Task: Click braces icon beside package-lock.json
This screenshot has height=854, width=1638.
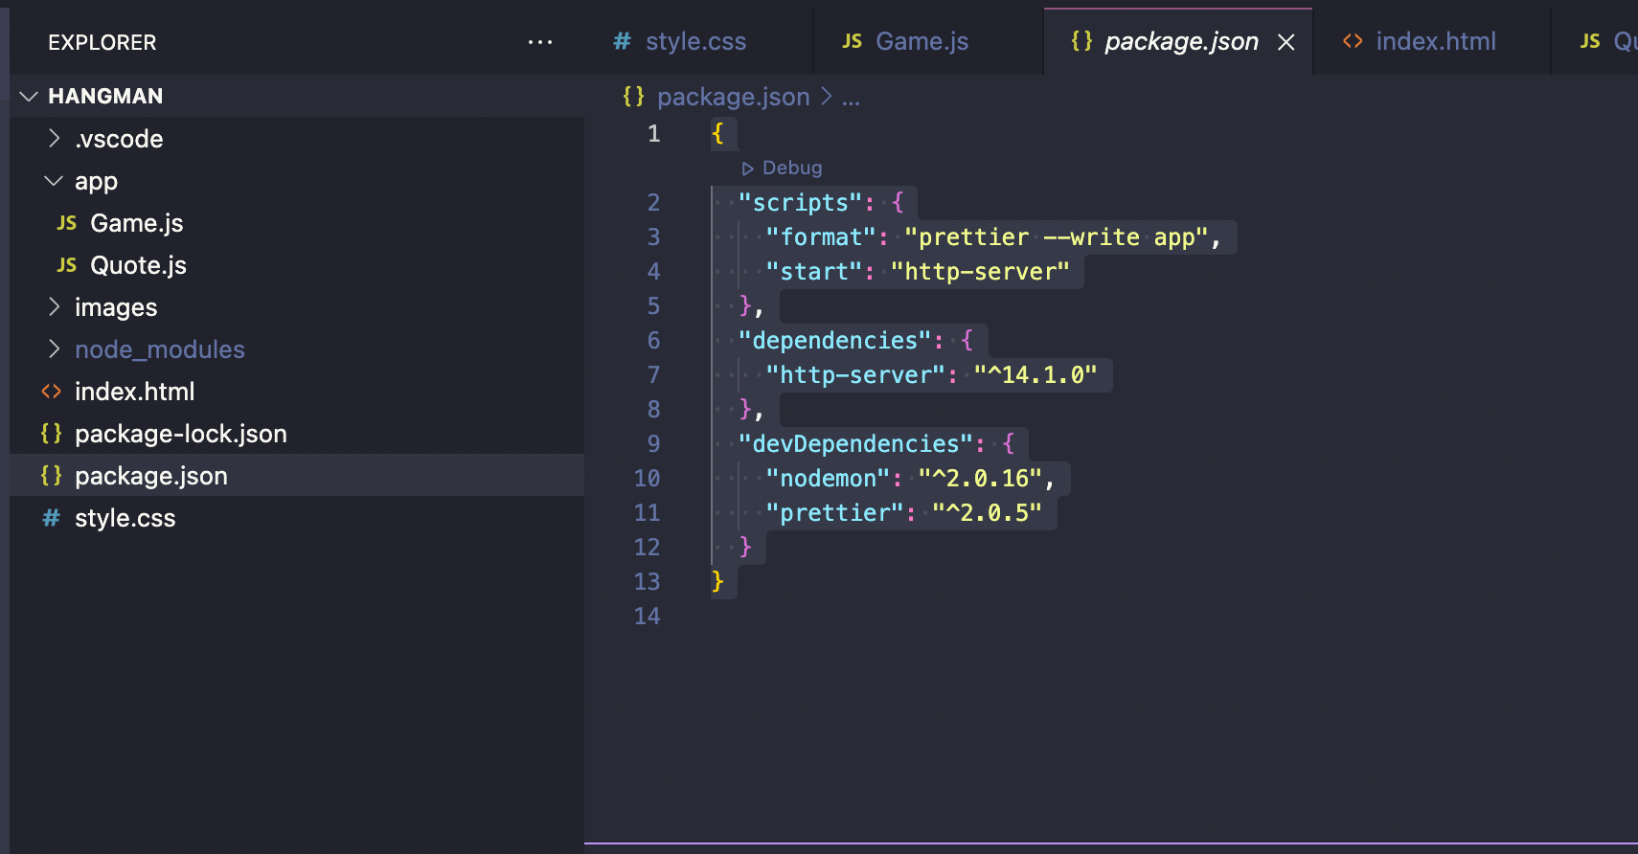Action: pos(51,434)
